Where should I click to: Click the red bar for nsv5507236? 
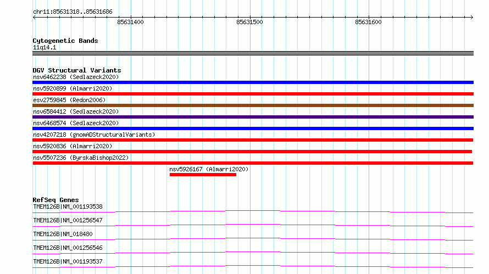253,163
